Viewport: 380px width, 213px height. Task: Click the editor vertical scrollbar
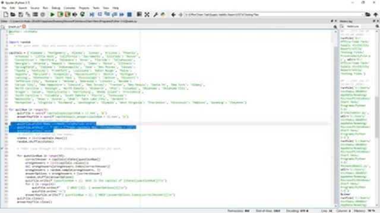pos(335,118)
